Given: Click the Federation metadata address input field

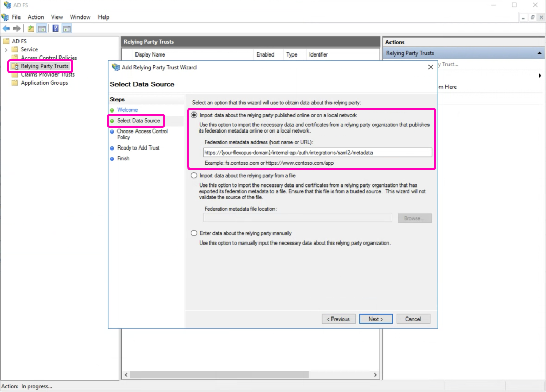Looking at the screenshot, I should coord(317,153).
